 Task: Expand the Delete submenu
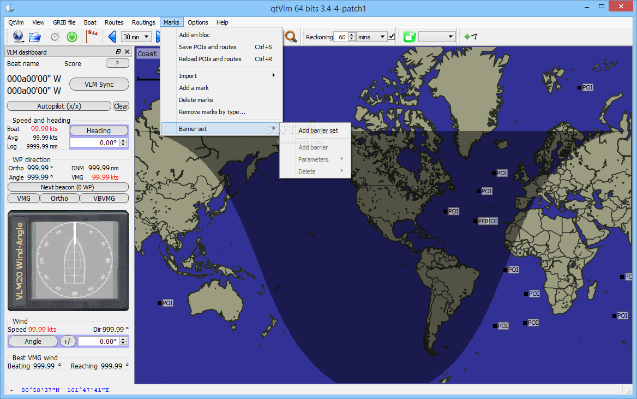pyautogui.click(x=315, y=171)
